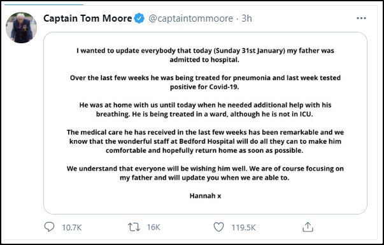
Task: Click the 119.5K likes count
Action: (x=243, y=227)
